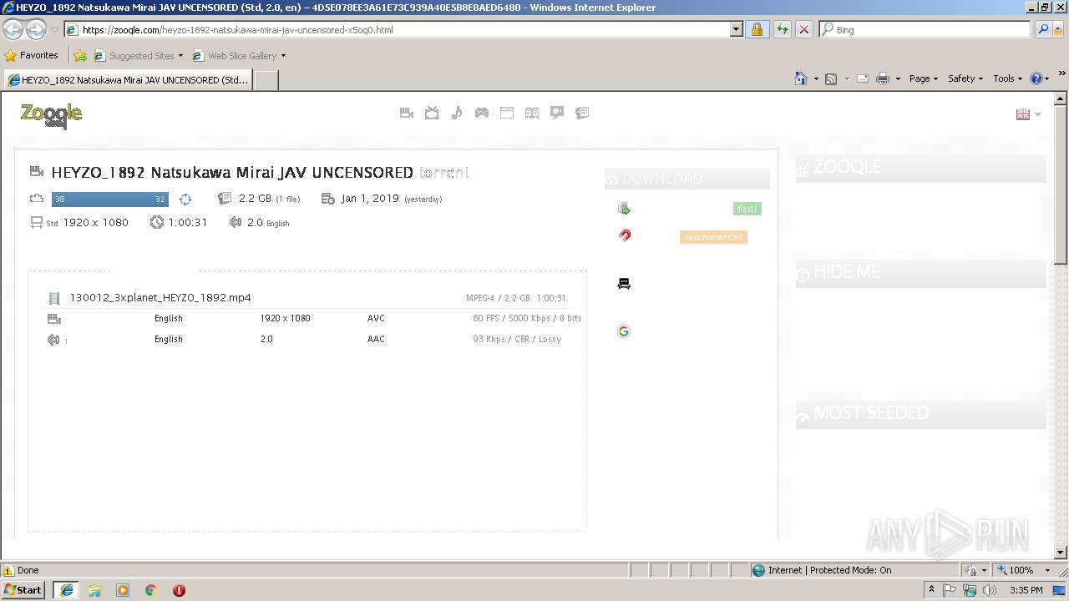Click the Stop loading icon

tap(803, 29)
